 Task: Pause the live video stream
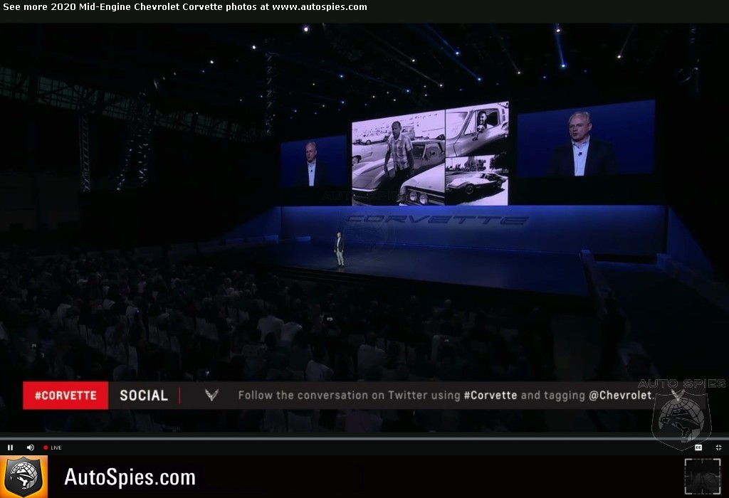point(10,447)
